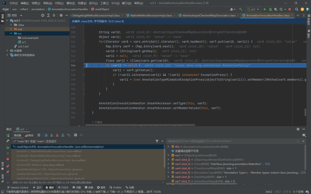Click UTF-8 encoding in status bar
311x194 pixels.
coord(287,192)
